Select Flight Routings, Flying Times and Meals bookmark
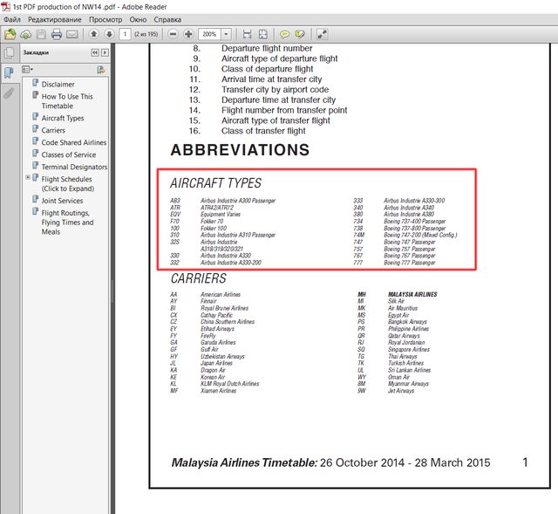This screenshot has width=558, height=514. pos(67,223)
